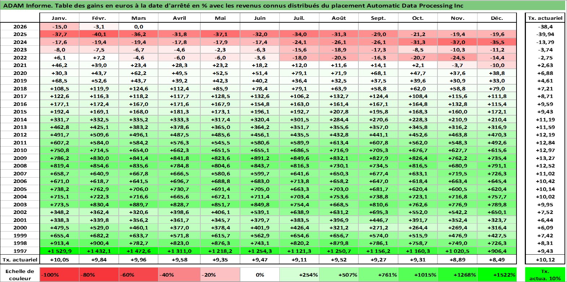Select the +507% legend swatch
567x282 pixels.
point(339,274)
